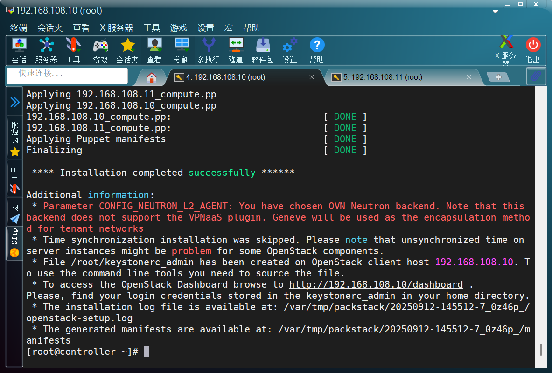Open the 会话 (Session) toolbar icon
This screenshot has height=373, width=552.
[19, 50]
